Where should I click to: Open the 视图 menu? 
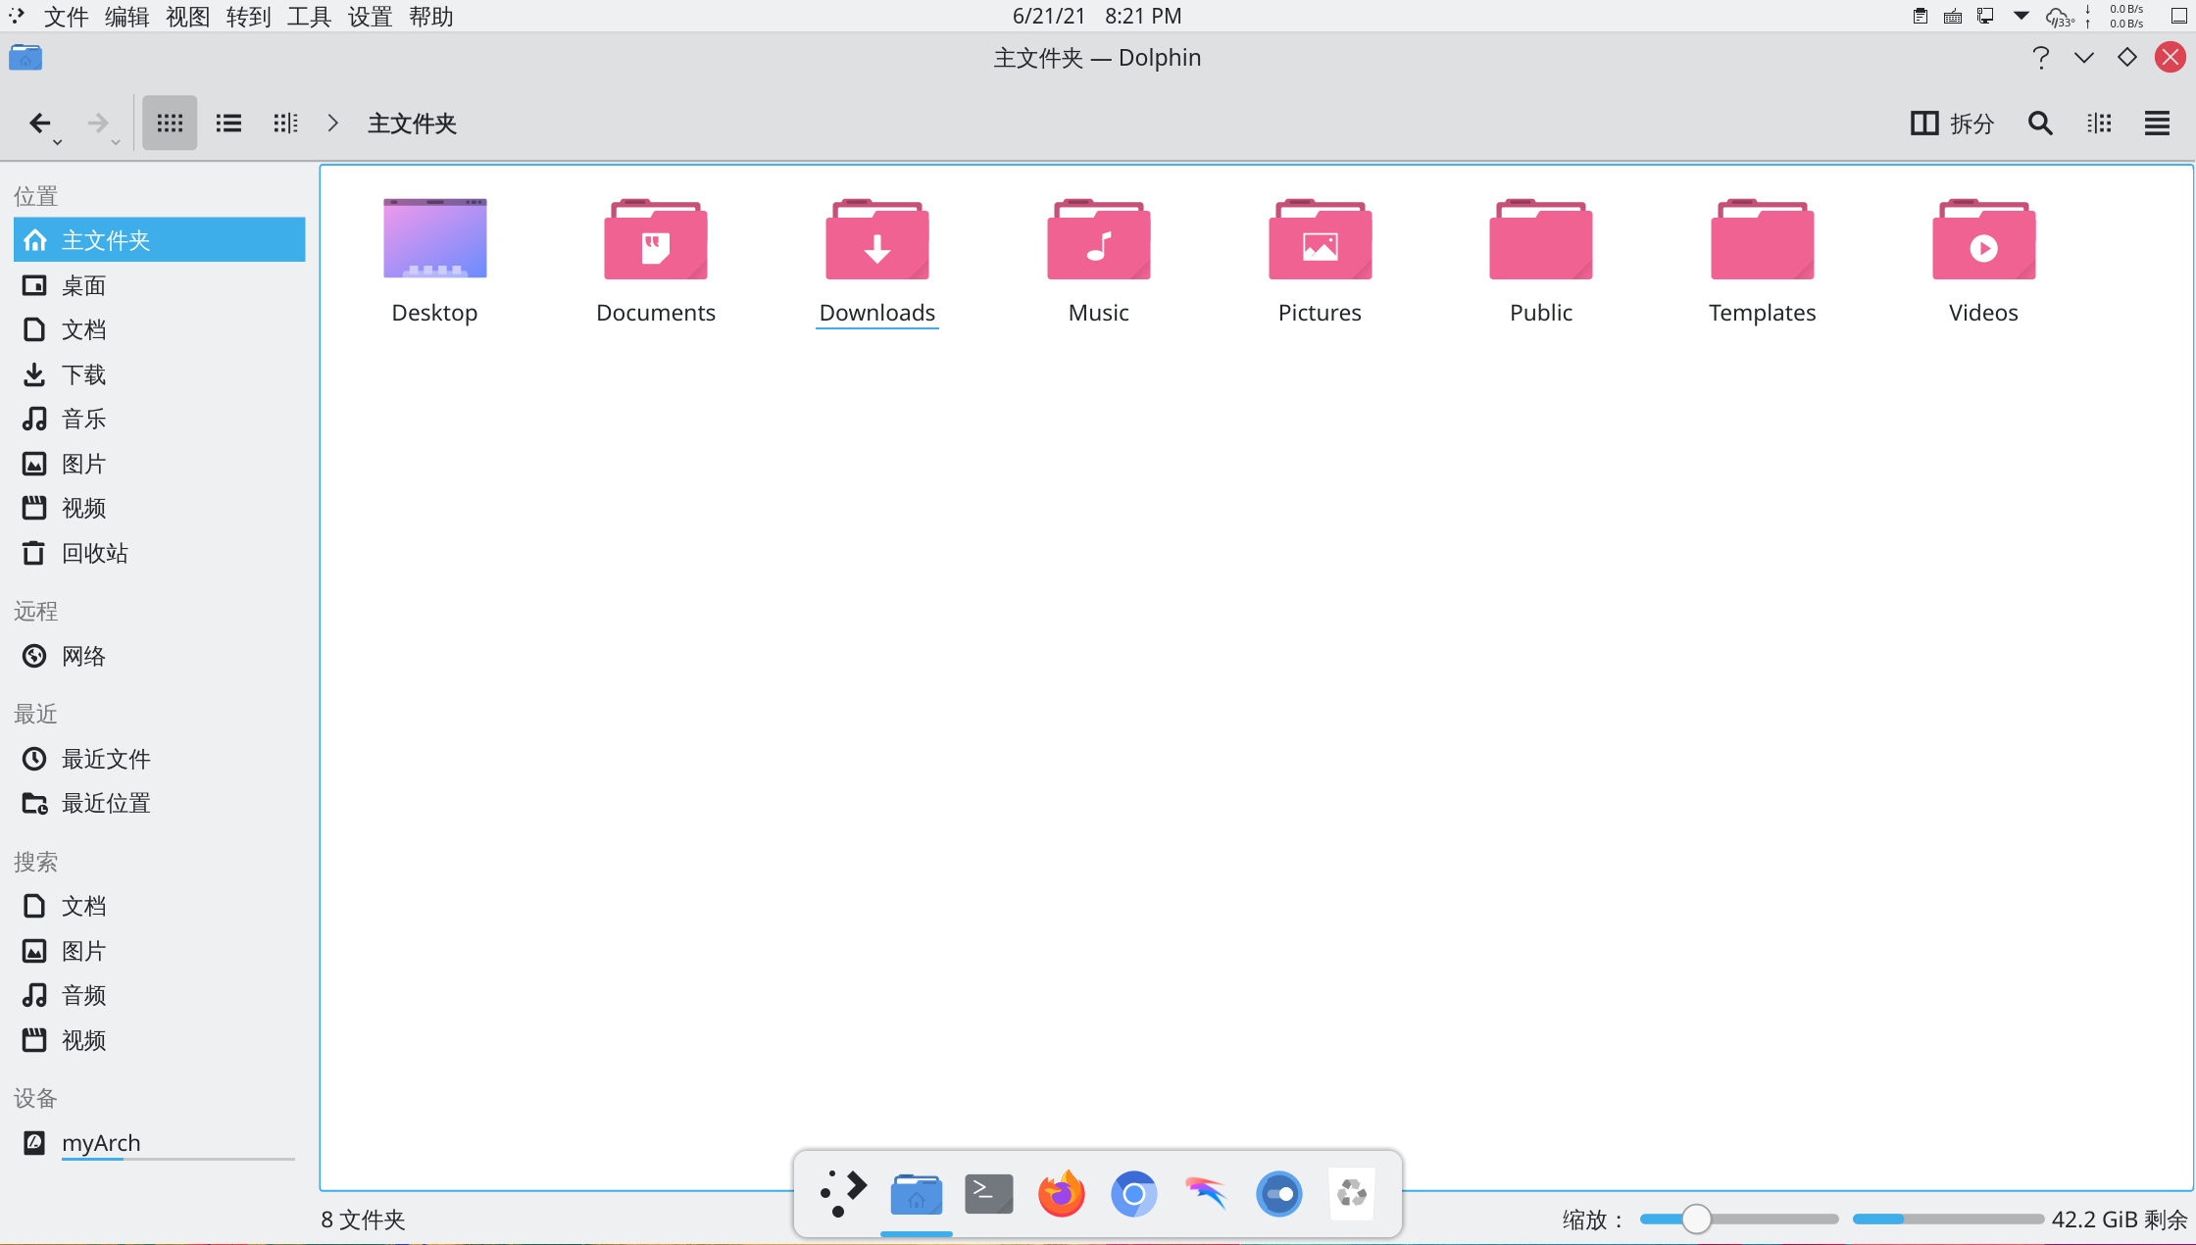click(x=188, y=16)
